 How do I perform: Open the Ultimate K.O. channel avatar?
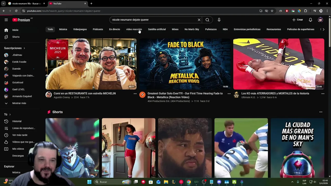236,95
